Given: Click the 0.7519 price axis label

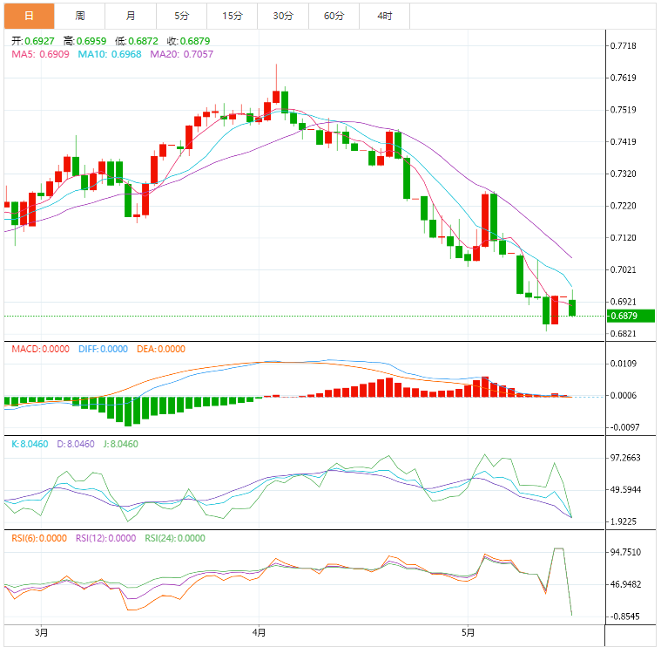Looking at the screenshot, I should pos(623,110).
